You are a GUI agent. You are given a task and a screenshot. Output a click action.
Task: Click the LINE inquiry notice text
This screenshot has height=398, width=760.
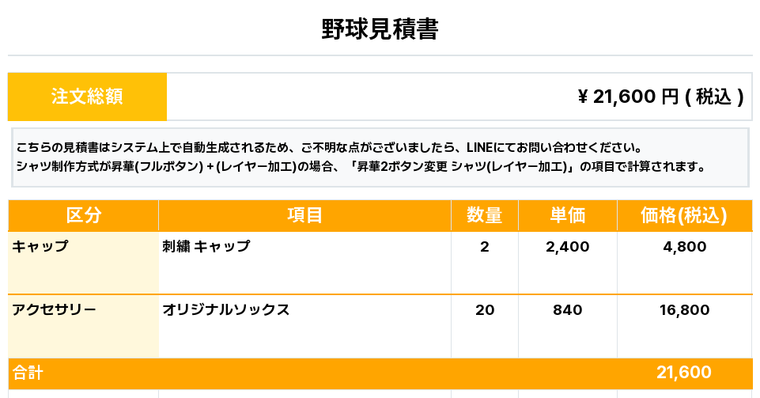click(x=329, y=147)
